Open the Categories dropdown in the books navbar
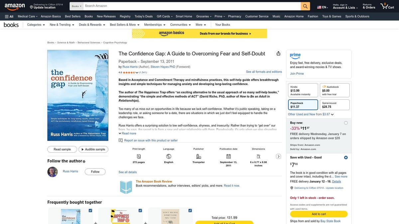Screen dimensions: 399x224 tap(35, 25)
